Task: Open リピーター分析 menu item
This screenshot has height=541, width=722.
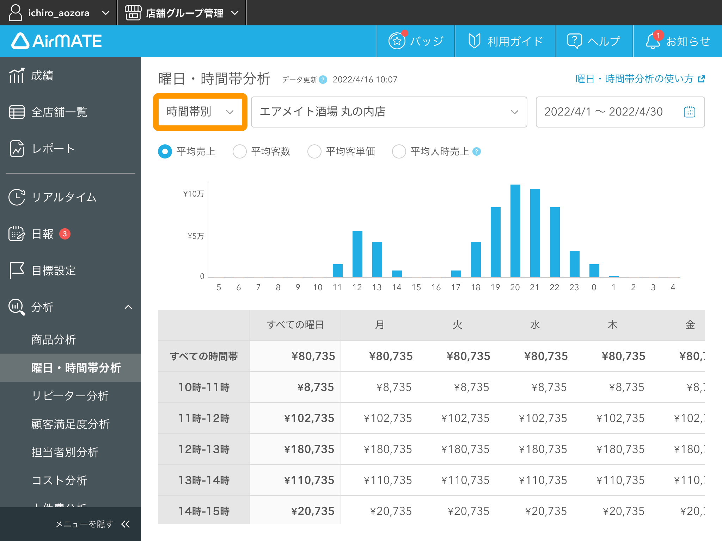Action: click(70, 396)
